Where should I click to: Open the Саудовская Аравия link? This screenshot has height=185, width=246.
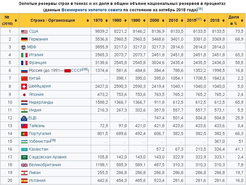[48, 157]
